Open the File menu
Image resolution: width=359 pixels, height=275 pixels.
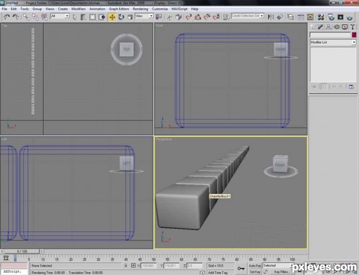pyautogui.click(x=5, y=9)
